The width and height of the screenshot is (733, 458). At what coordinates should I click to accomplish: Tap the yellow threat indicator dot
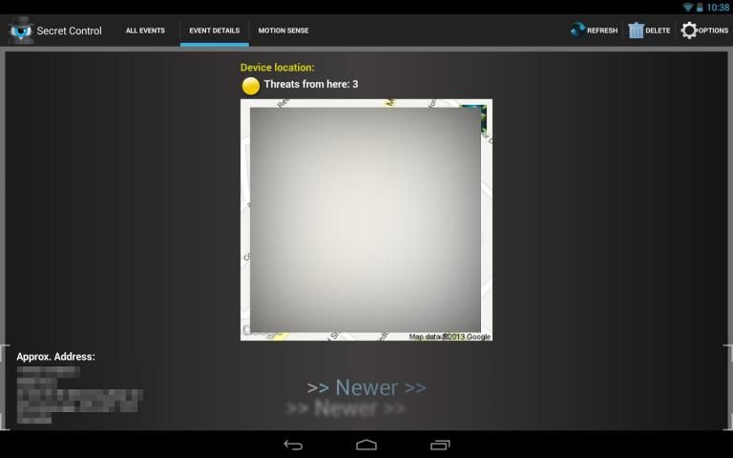[x=250, y=86]
